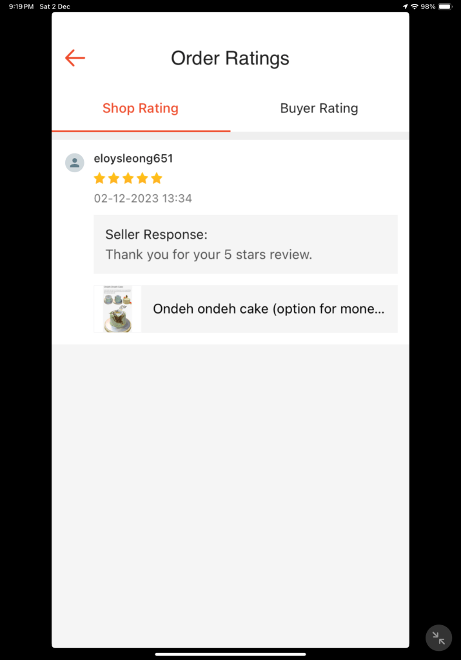Image resolution: width=461 pixels, height=660 pixels.
Task: Click the second yellow rating star
Action: [113, 179]
